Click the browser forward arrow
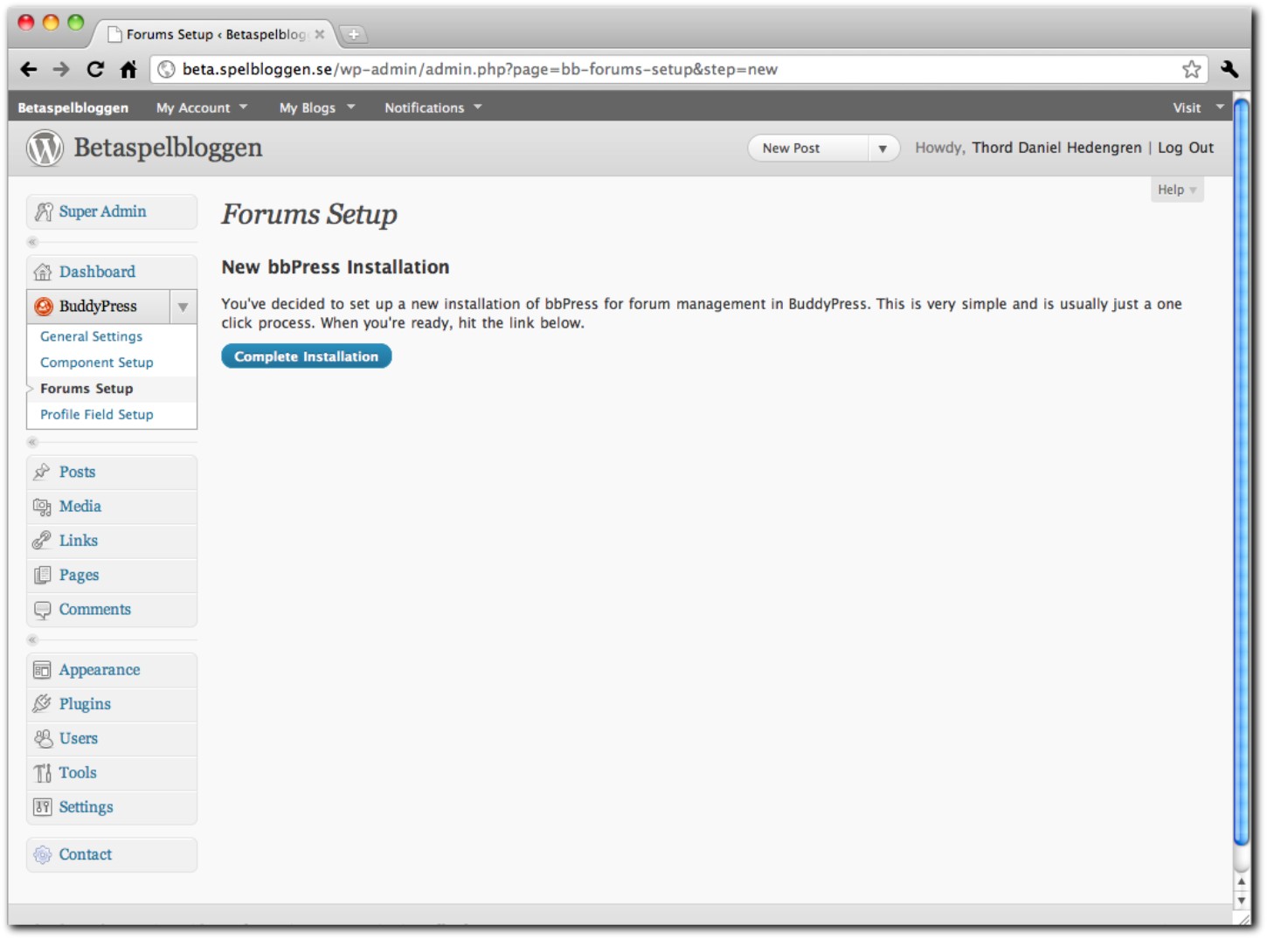 point(61,69)
